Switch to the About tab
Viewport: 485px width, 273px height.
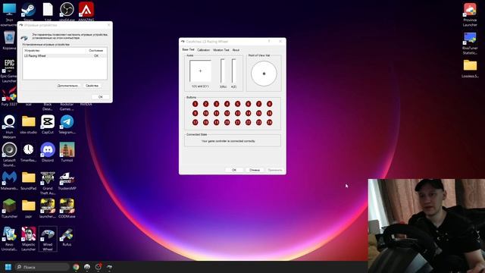(x=236, y=50)
